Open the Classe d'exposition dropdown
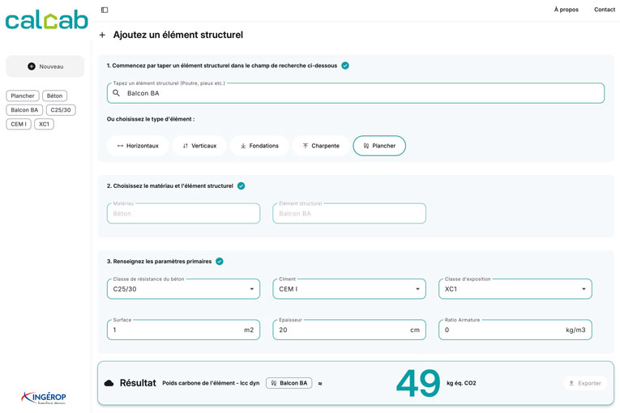 coord(515,289)
